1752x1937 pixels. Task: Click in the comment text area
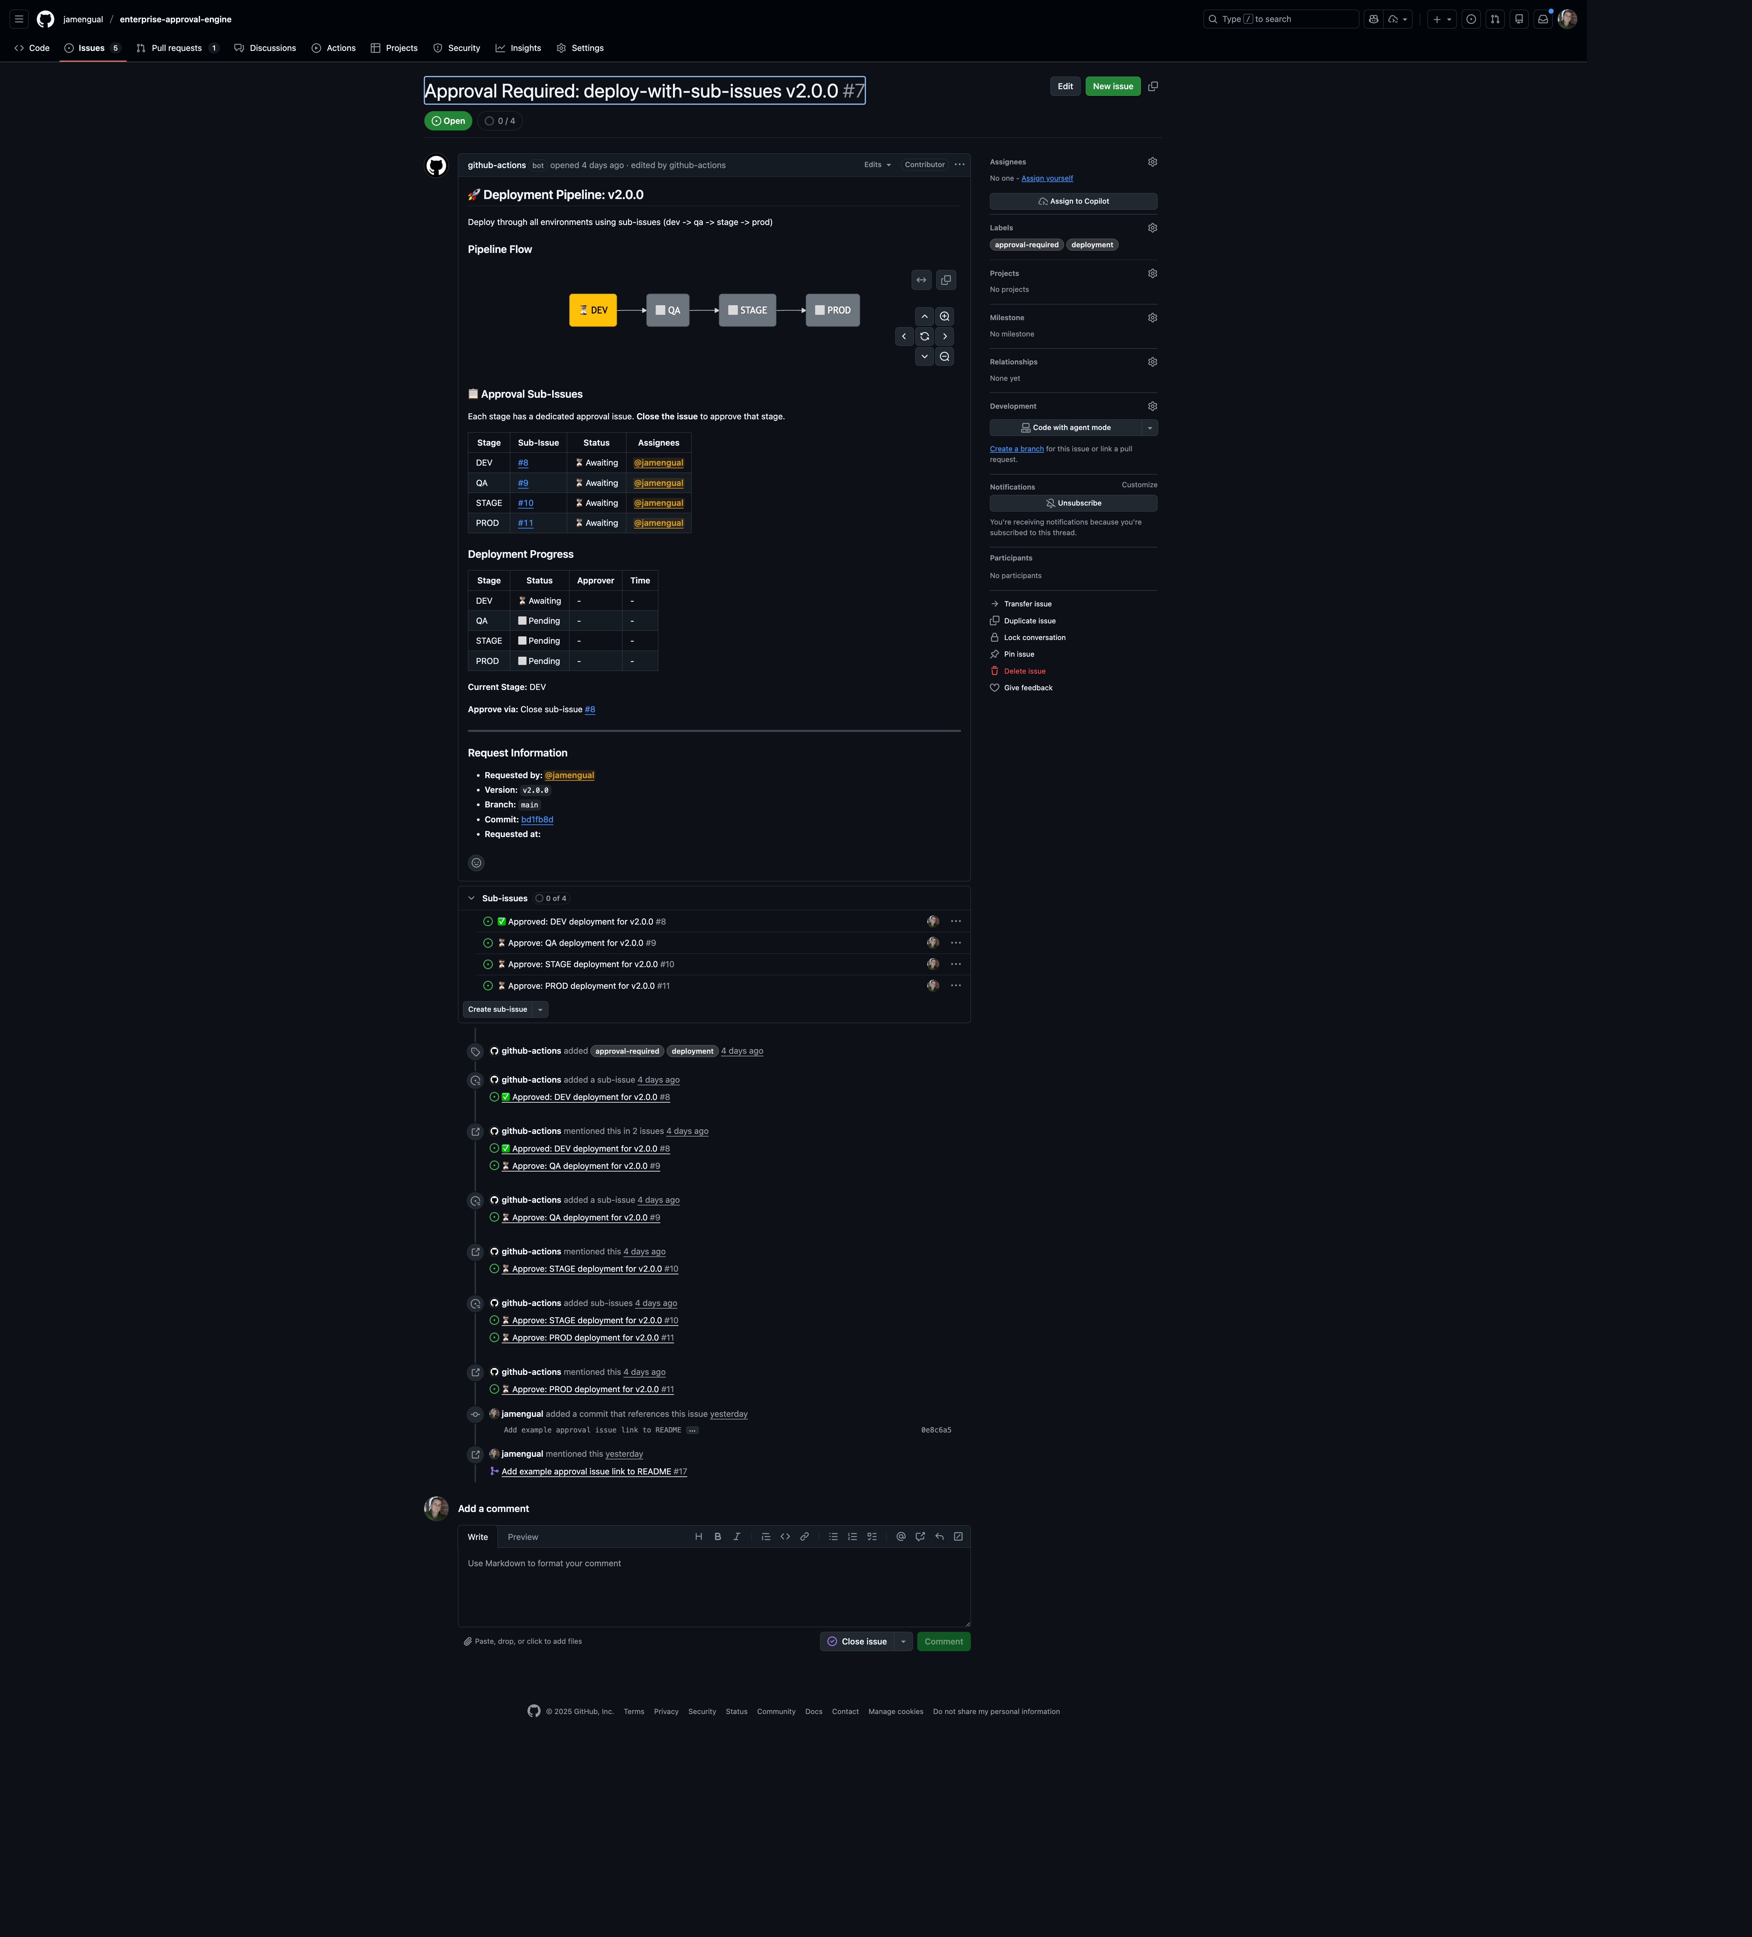coord(713,1585)
